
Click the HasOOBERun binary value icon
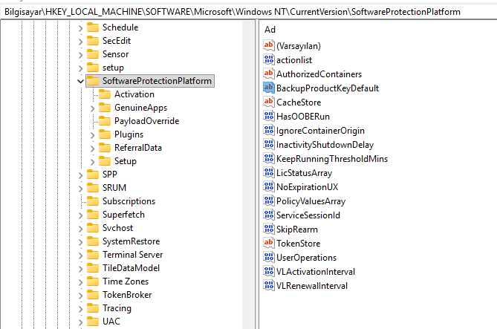point(269,116)
